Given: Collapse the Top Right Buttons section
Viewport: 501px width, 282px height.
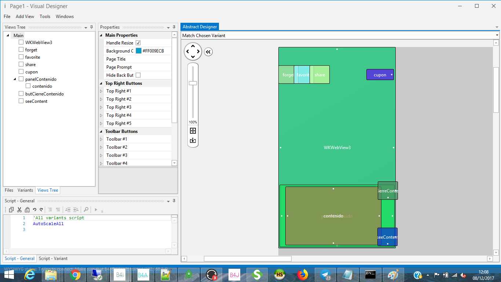Looking at the screenshot, I should (x=102, y=83).
